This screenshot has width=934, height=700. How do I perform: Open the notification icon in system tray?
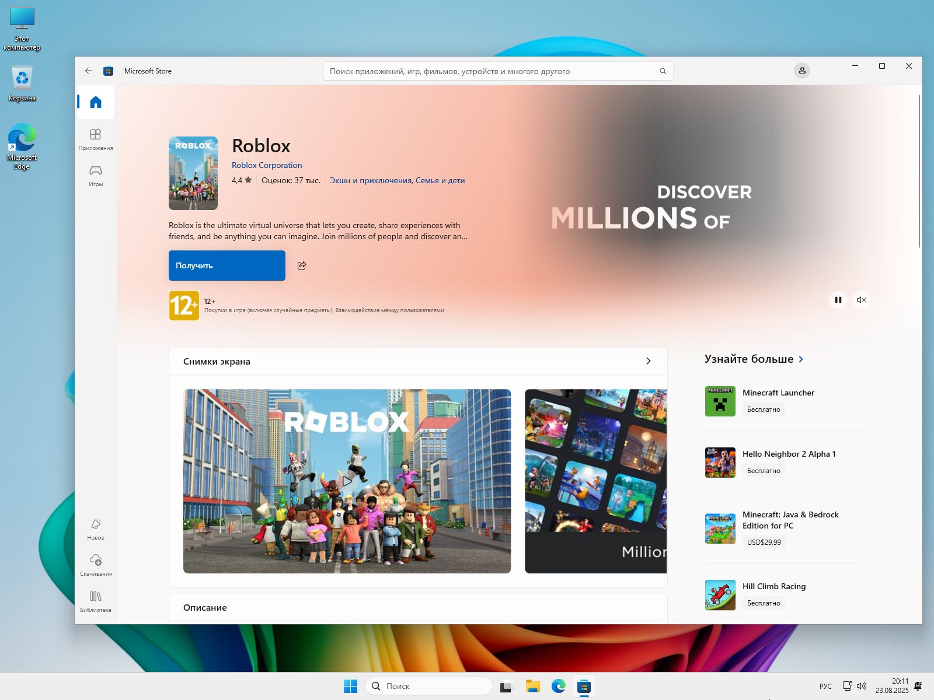pyautogui.click(x=918, y=686)
